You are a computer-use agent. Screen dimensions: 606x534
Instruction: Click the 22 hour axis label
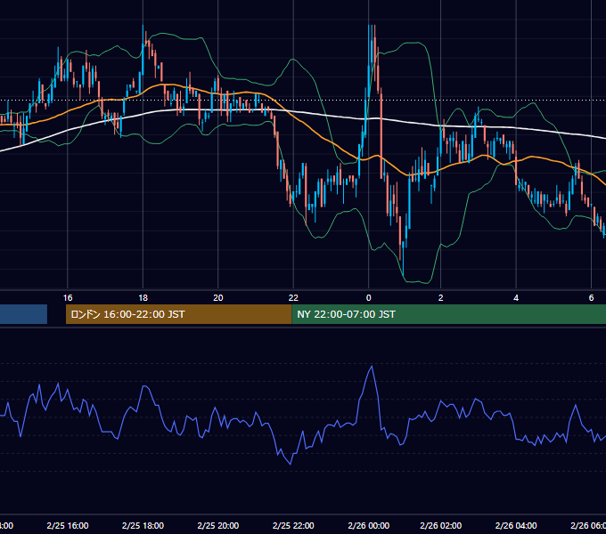click(x=293, y=297)
